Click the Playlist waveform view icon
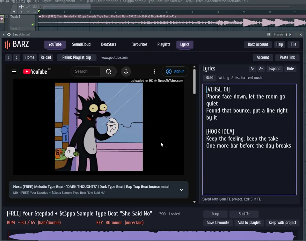Viewport: 306px width, 241px height. [x=21, y=7]
